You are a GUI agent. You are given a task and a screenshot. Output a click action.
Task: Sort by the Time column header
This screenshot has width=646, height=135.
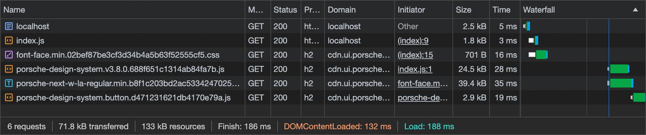click(x=504, y=9)
